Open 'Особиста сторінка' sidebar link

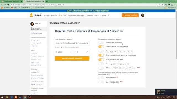coord(36,33)
